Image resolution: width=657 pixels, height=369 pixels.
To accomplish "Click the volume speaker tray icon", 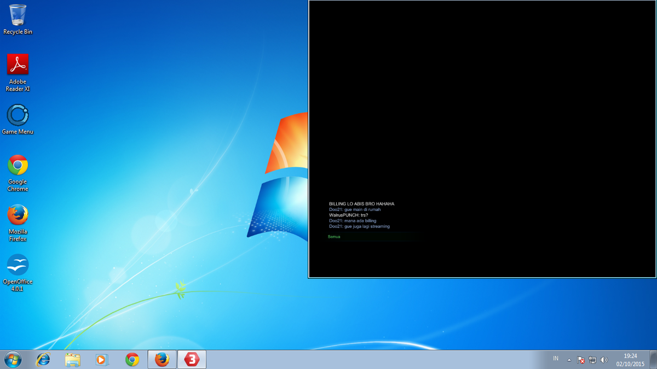I will point(604,360).
